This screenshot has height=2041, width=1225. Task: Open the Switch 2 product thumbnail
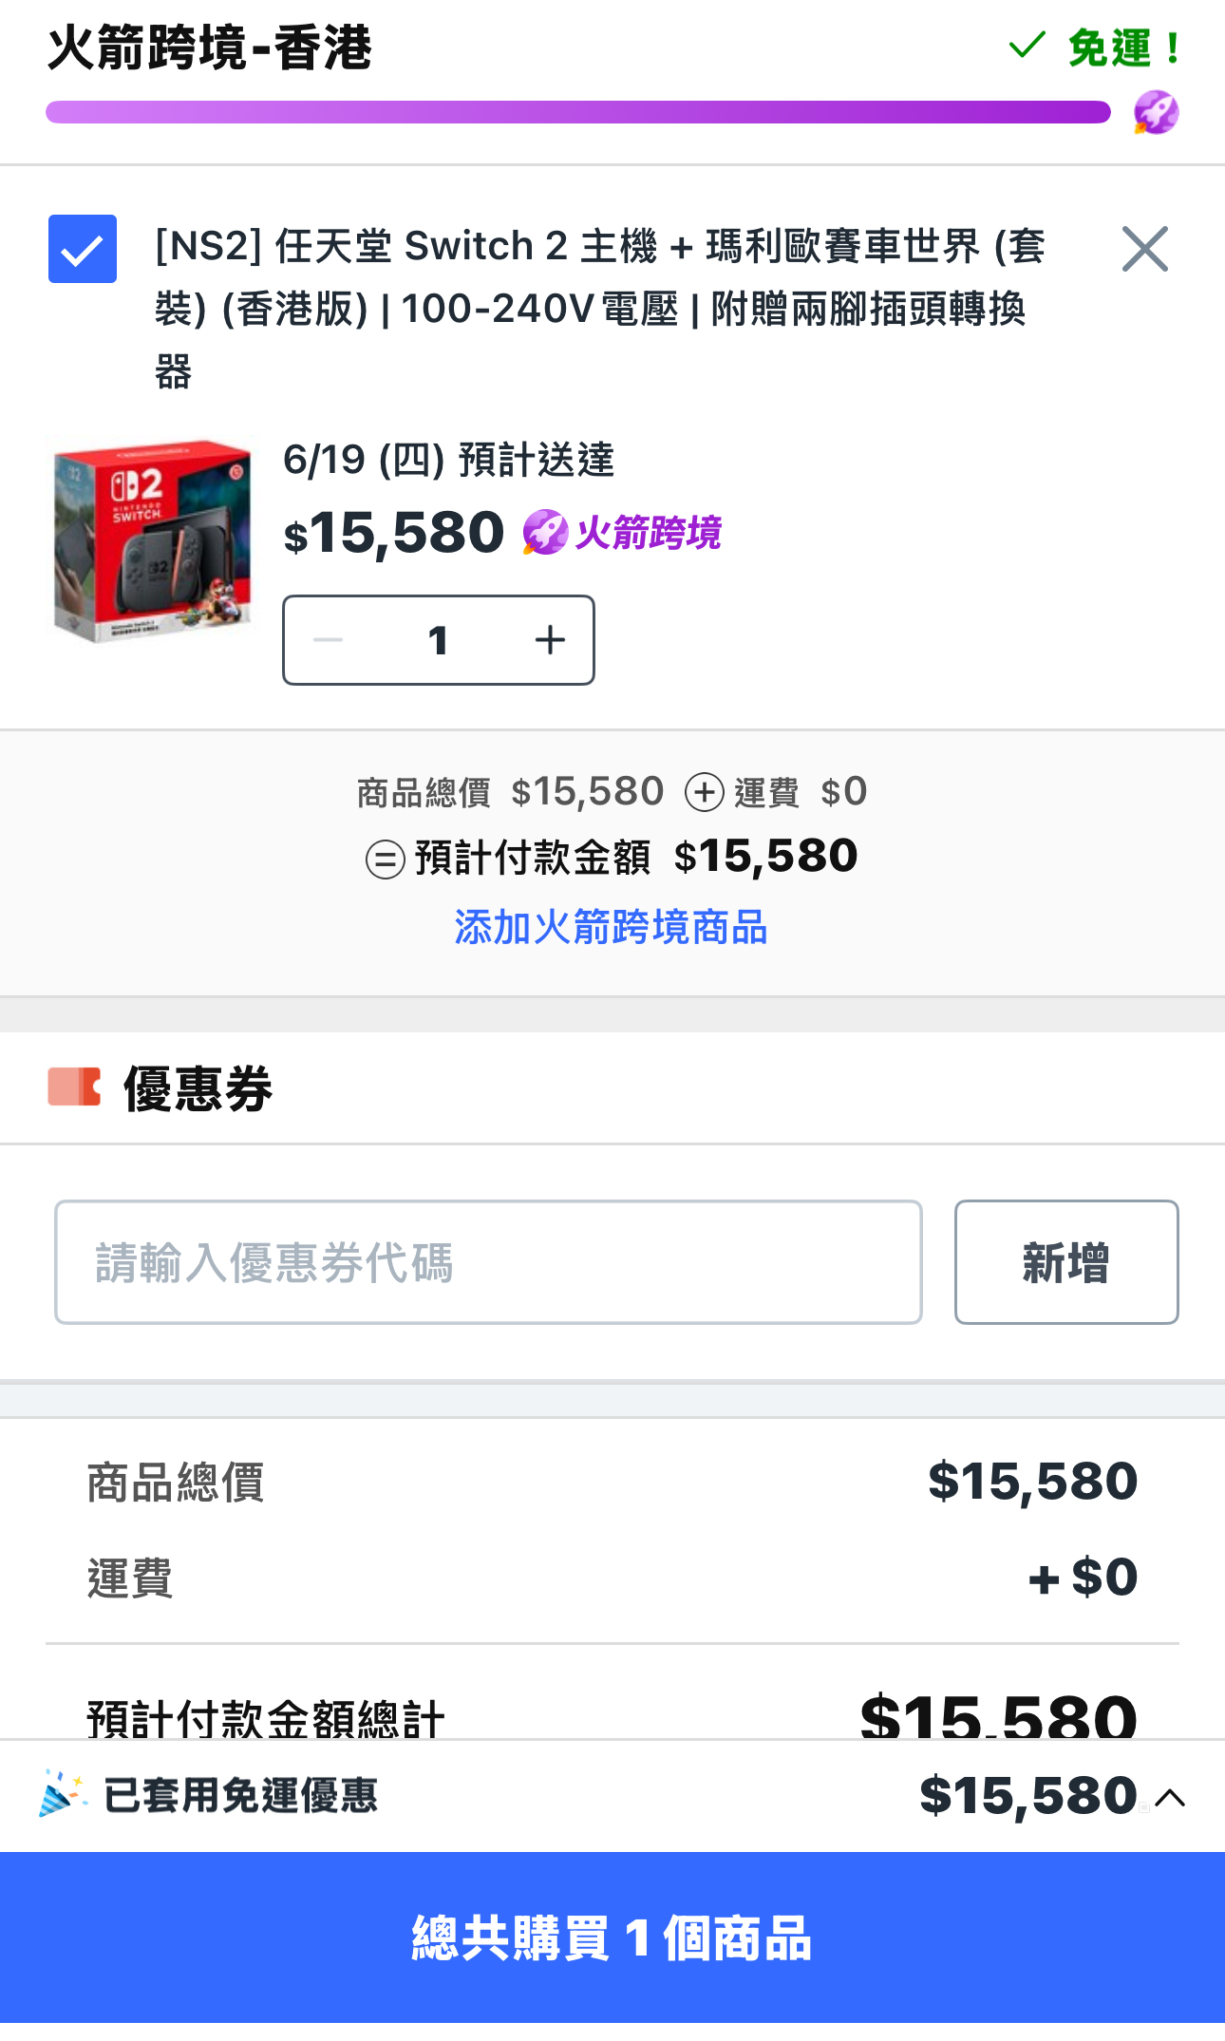[153, 540]
